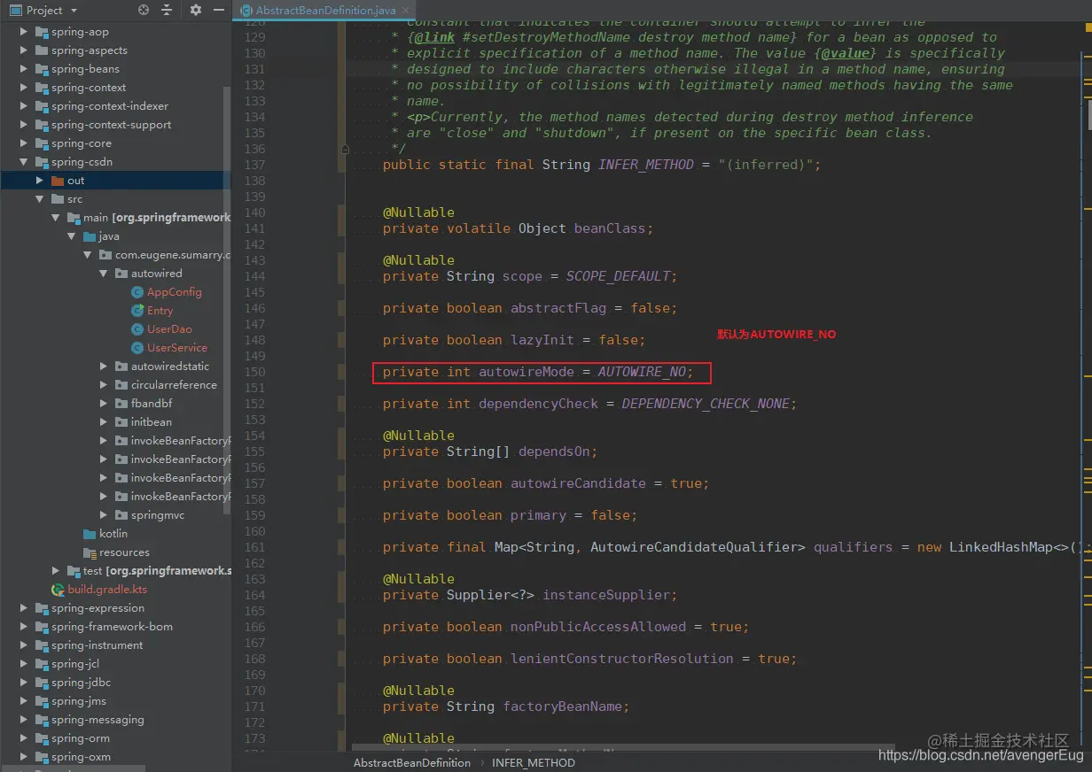Click gutter line number 150
Screen dimensions: 1092x772
254,372
